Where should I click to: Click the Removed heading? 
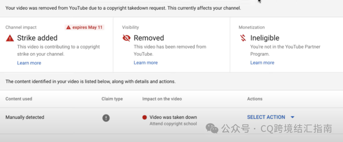click(149, 38)
